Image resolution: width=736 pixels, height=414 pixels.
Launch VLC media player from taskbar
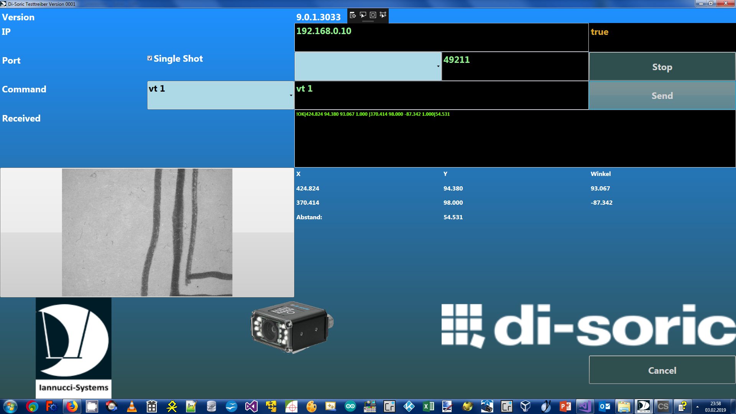click(131, 406)
